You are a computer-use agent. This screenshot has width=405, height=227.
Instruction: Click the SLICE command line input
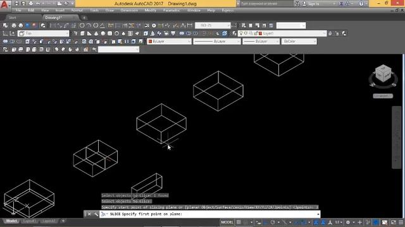click(209, 214)
